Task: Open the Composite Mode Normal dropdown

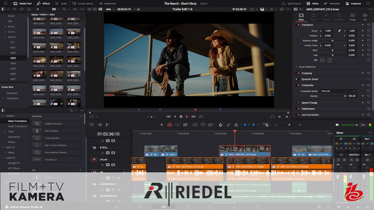Action: click(x=338, y=91)
